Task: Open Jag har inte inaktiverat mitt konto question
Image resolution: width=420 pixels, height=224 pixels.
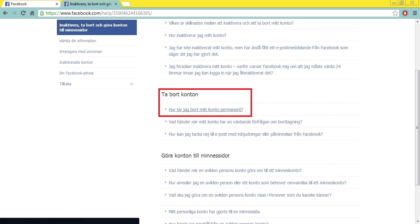Action: tap(258, 51)
